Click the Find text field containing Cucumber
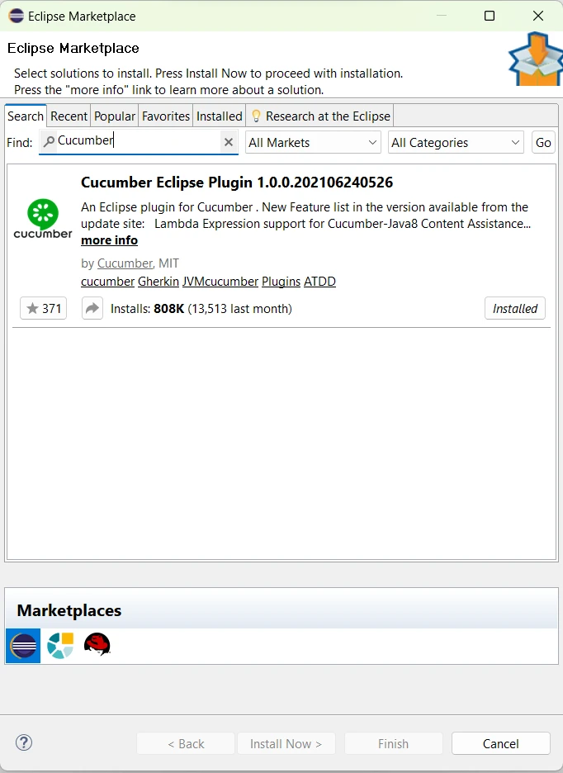The image size is (563, 773). tap(139, 143)
